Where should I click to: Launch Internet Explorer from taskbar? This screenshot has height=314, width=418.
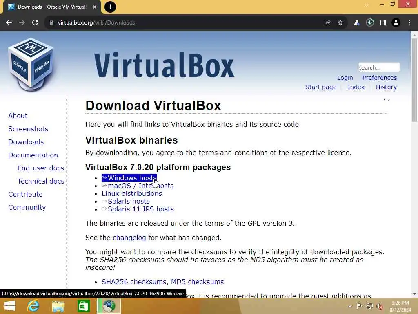[x=33, y=306]
